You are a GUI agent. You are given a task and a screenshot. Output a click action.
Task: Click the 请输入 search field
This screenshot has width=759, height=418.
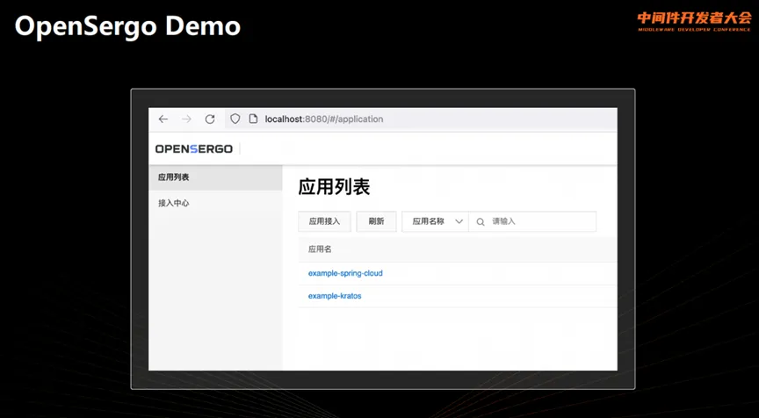point(532,221)
